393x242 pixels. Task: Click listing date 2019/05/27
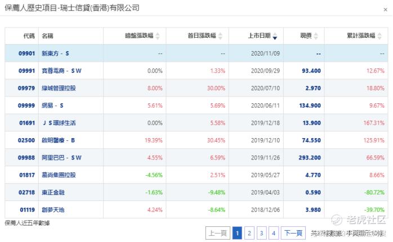click(x=265, y=175)
